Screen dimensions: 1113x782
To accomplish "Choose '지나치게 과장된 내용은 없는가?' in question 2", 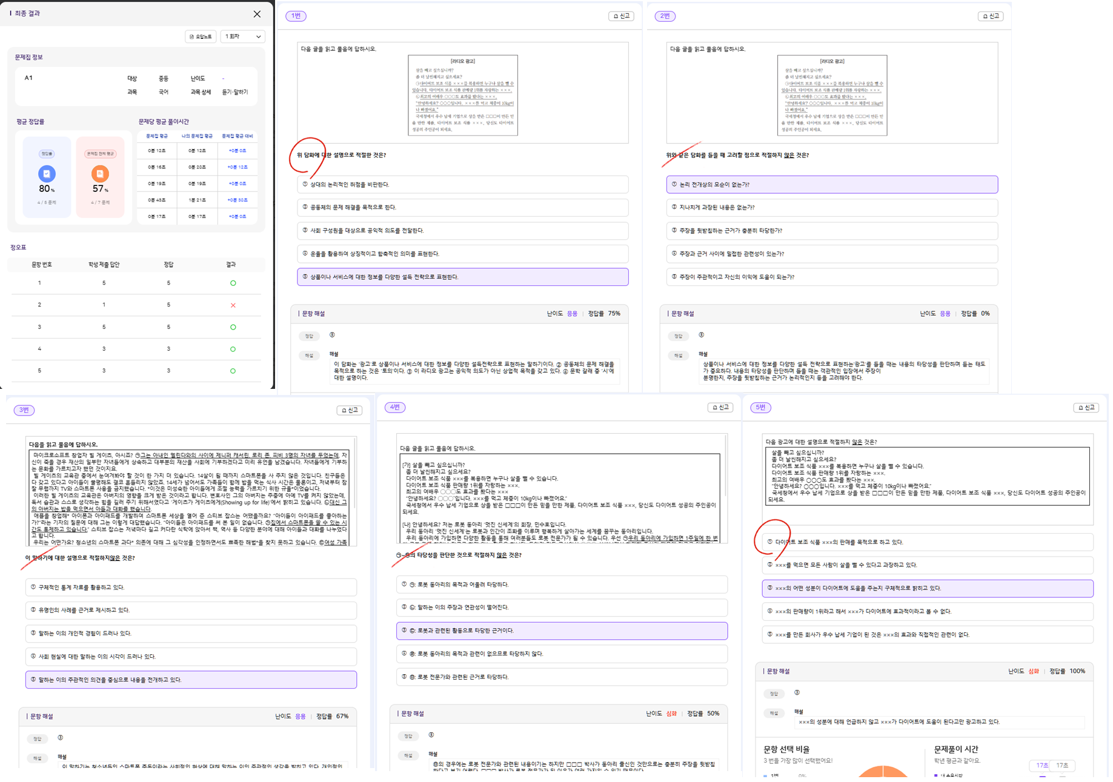I will tap(831, 208).
